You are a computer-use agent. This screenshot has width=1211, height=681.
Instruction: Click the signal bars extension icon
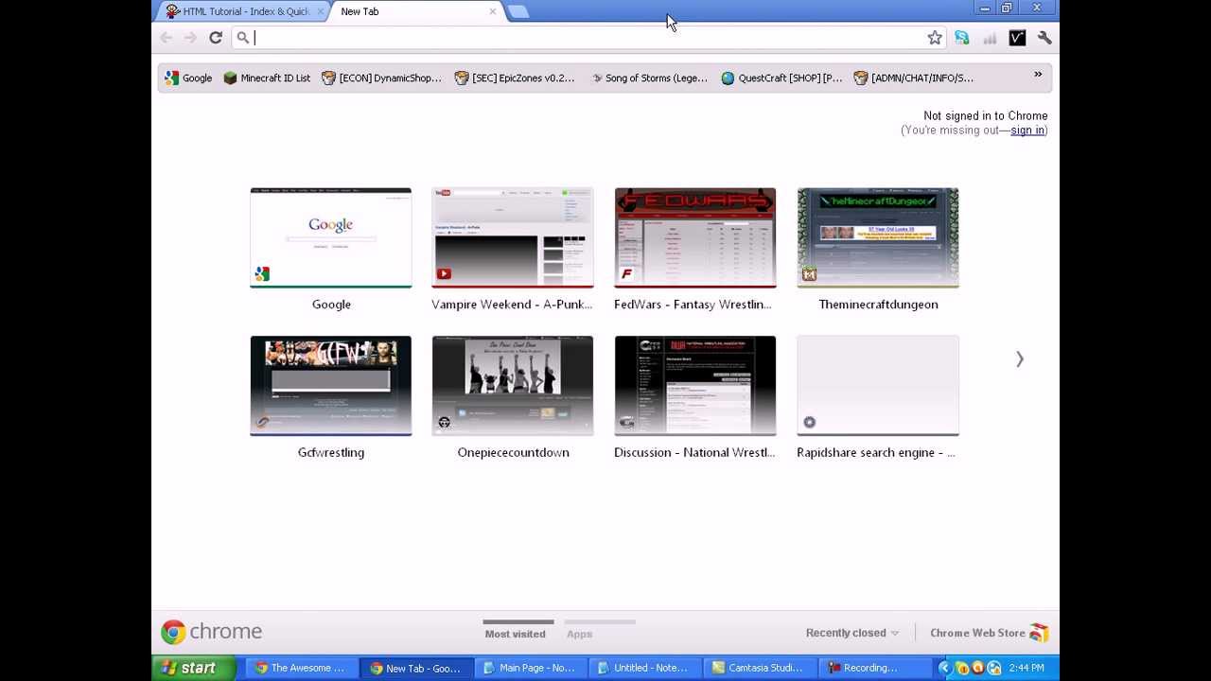pos(990,38)
